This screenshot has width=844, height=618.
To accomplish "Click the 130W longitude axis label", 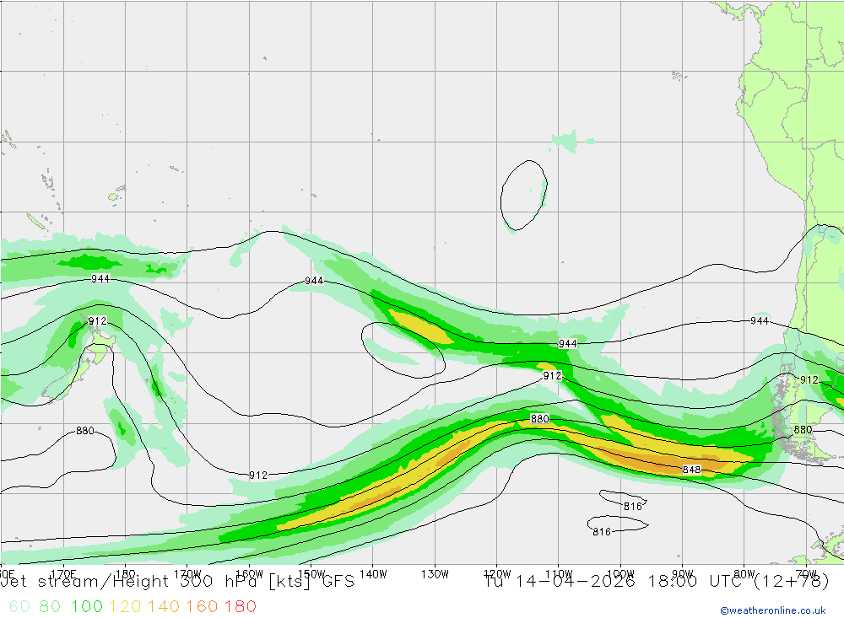I will click(x=435, y=574).
